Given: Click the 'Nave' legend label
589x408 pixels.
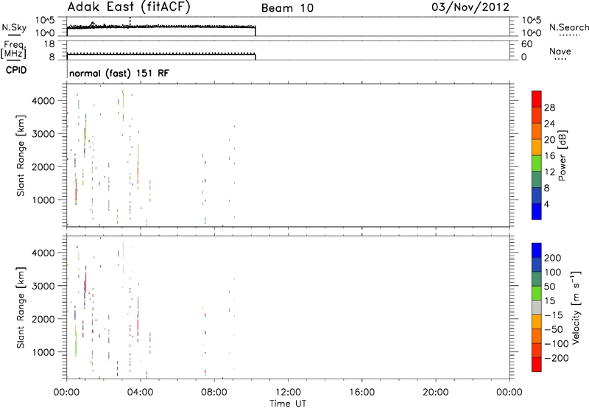Looking at the screenshot, I should [x=560, y=51].
